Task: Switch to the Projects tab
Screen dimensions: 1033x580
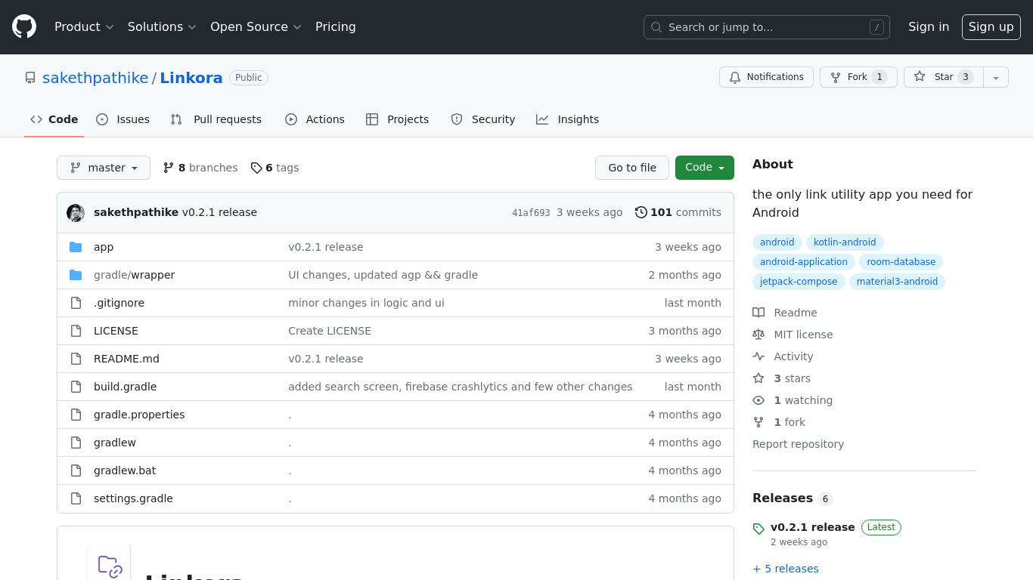Action: click(397, 119)
